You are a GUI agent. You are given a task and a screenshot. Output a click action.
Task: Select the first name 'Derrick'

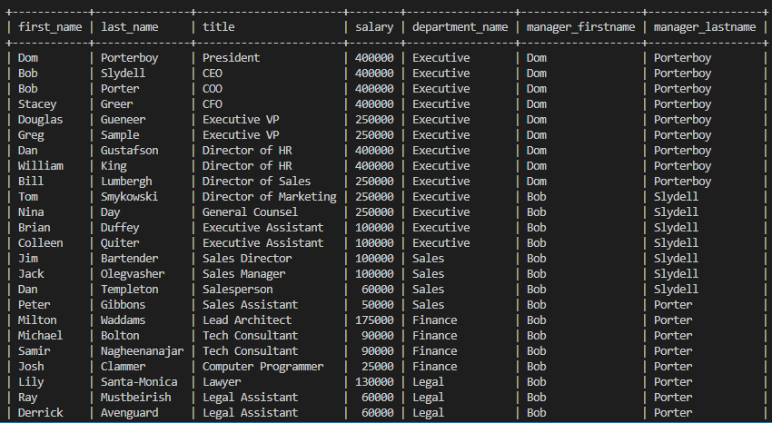pos(40,413)
